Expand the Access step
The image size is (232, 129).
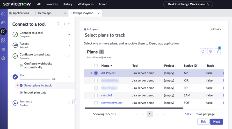[69, 45]
